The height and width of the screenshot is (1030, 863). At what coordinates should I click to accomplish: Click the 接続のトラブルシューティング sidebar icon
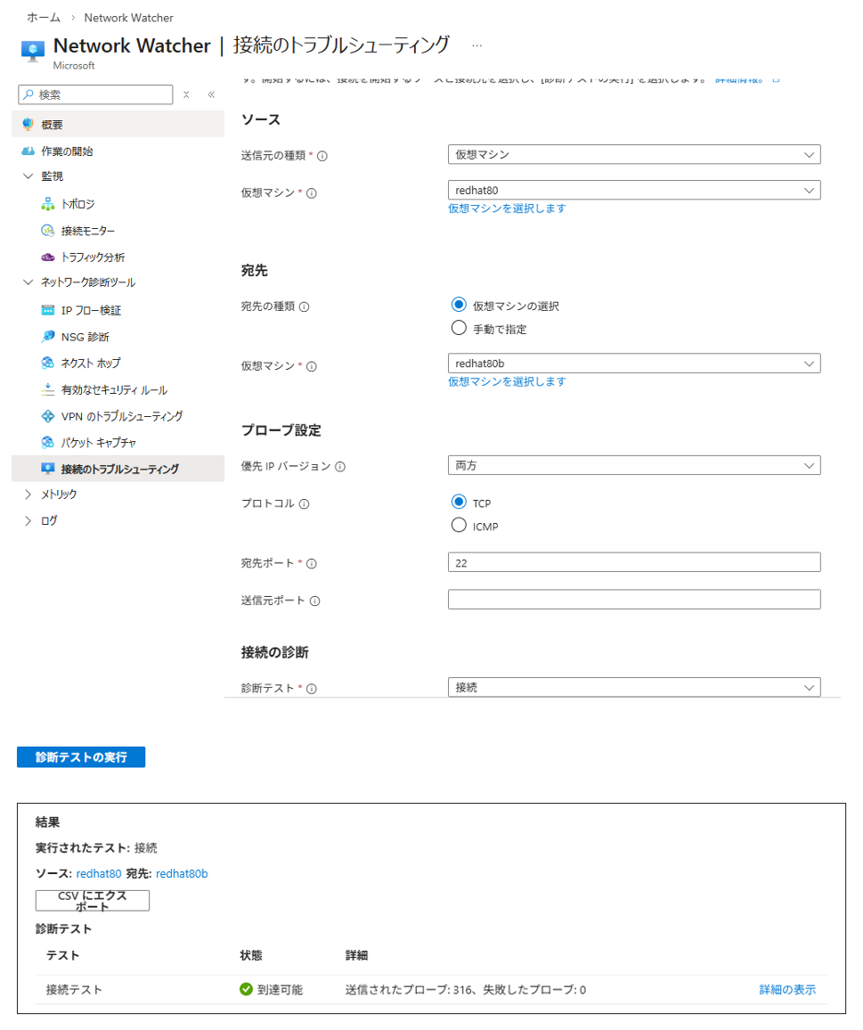pos(48,469)
